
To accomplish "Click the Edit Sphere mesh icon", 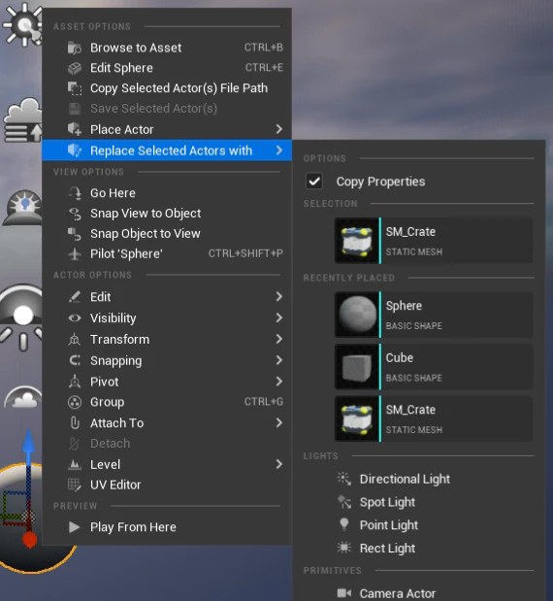I will click(75, 68).
